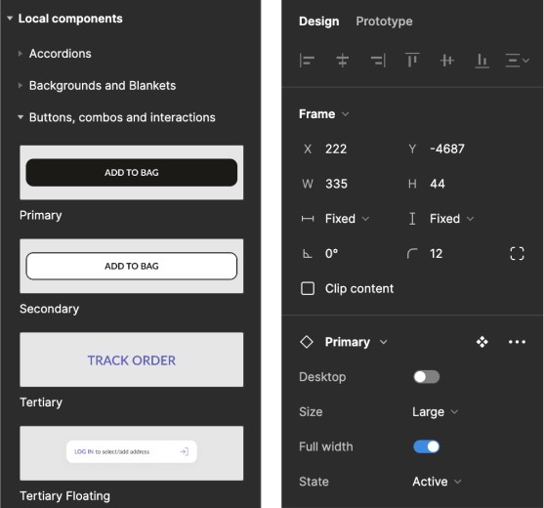Switch to the Prototype tab
The width and height of the screenshot is (544, 508).
[x=384, y=21]
